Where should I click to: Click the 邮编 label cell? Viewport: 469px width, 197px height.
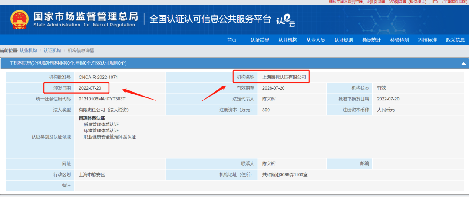pyautogui.click(x=349, y=164)
